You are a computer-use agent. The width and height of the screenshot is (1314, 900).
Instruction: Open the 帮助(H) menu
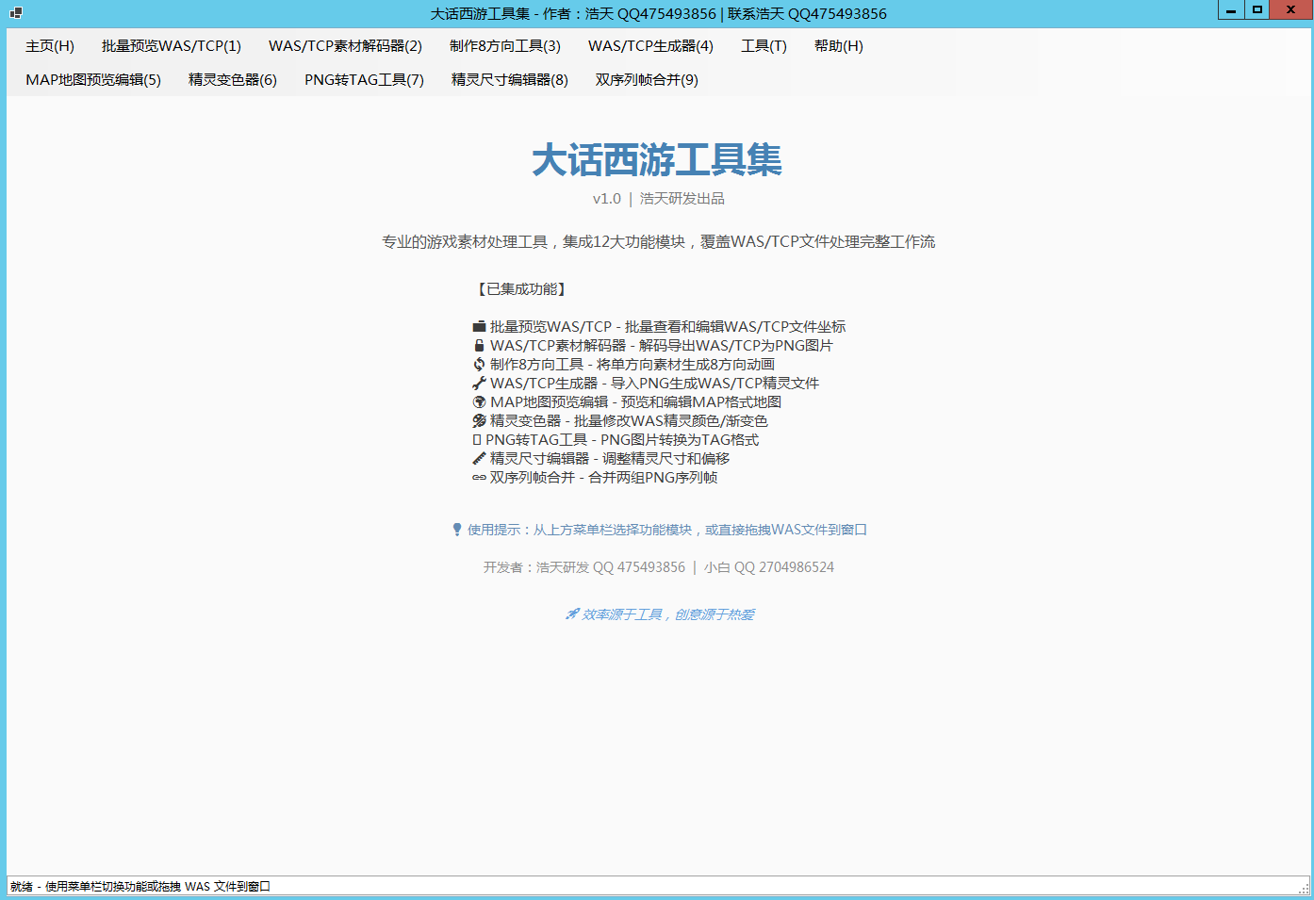tap(838, 45)
